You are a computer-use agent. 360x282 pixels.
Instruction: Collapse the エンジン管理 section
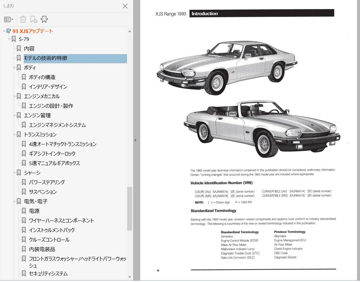[14, 115]
